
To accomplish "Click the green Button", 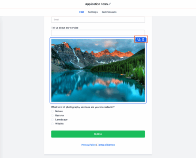I will 98,134.
